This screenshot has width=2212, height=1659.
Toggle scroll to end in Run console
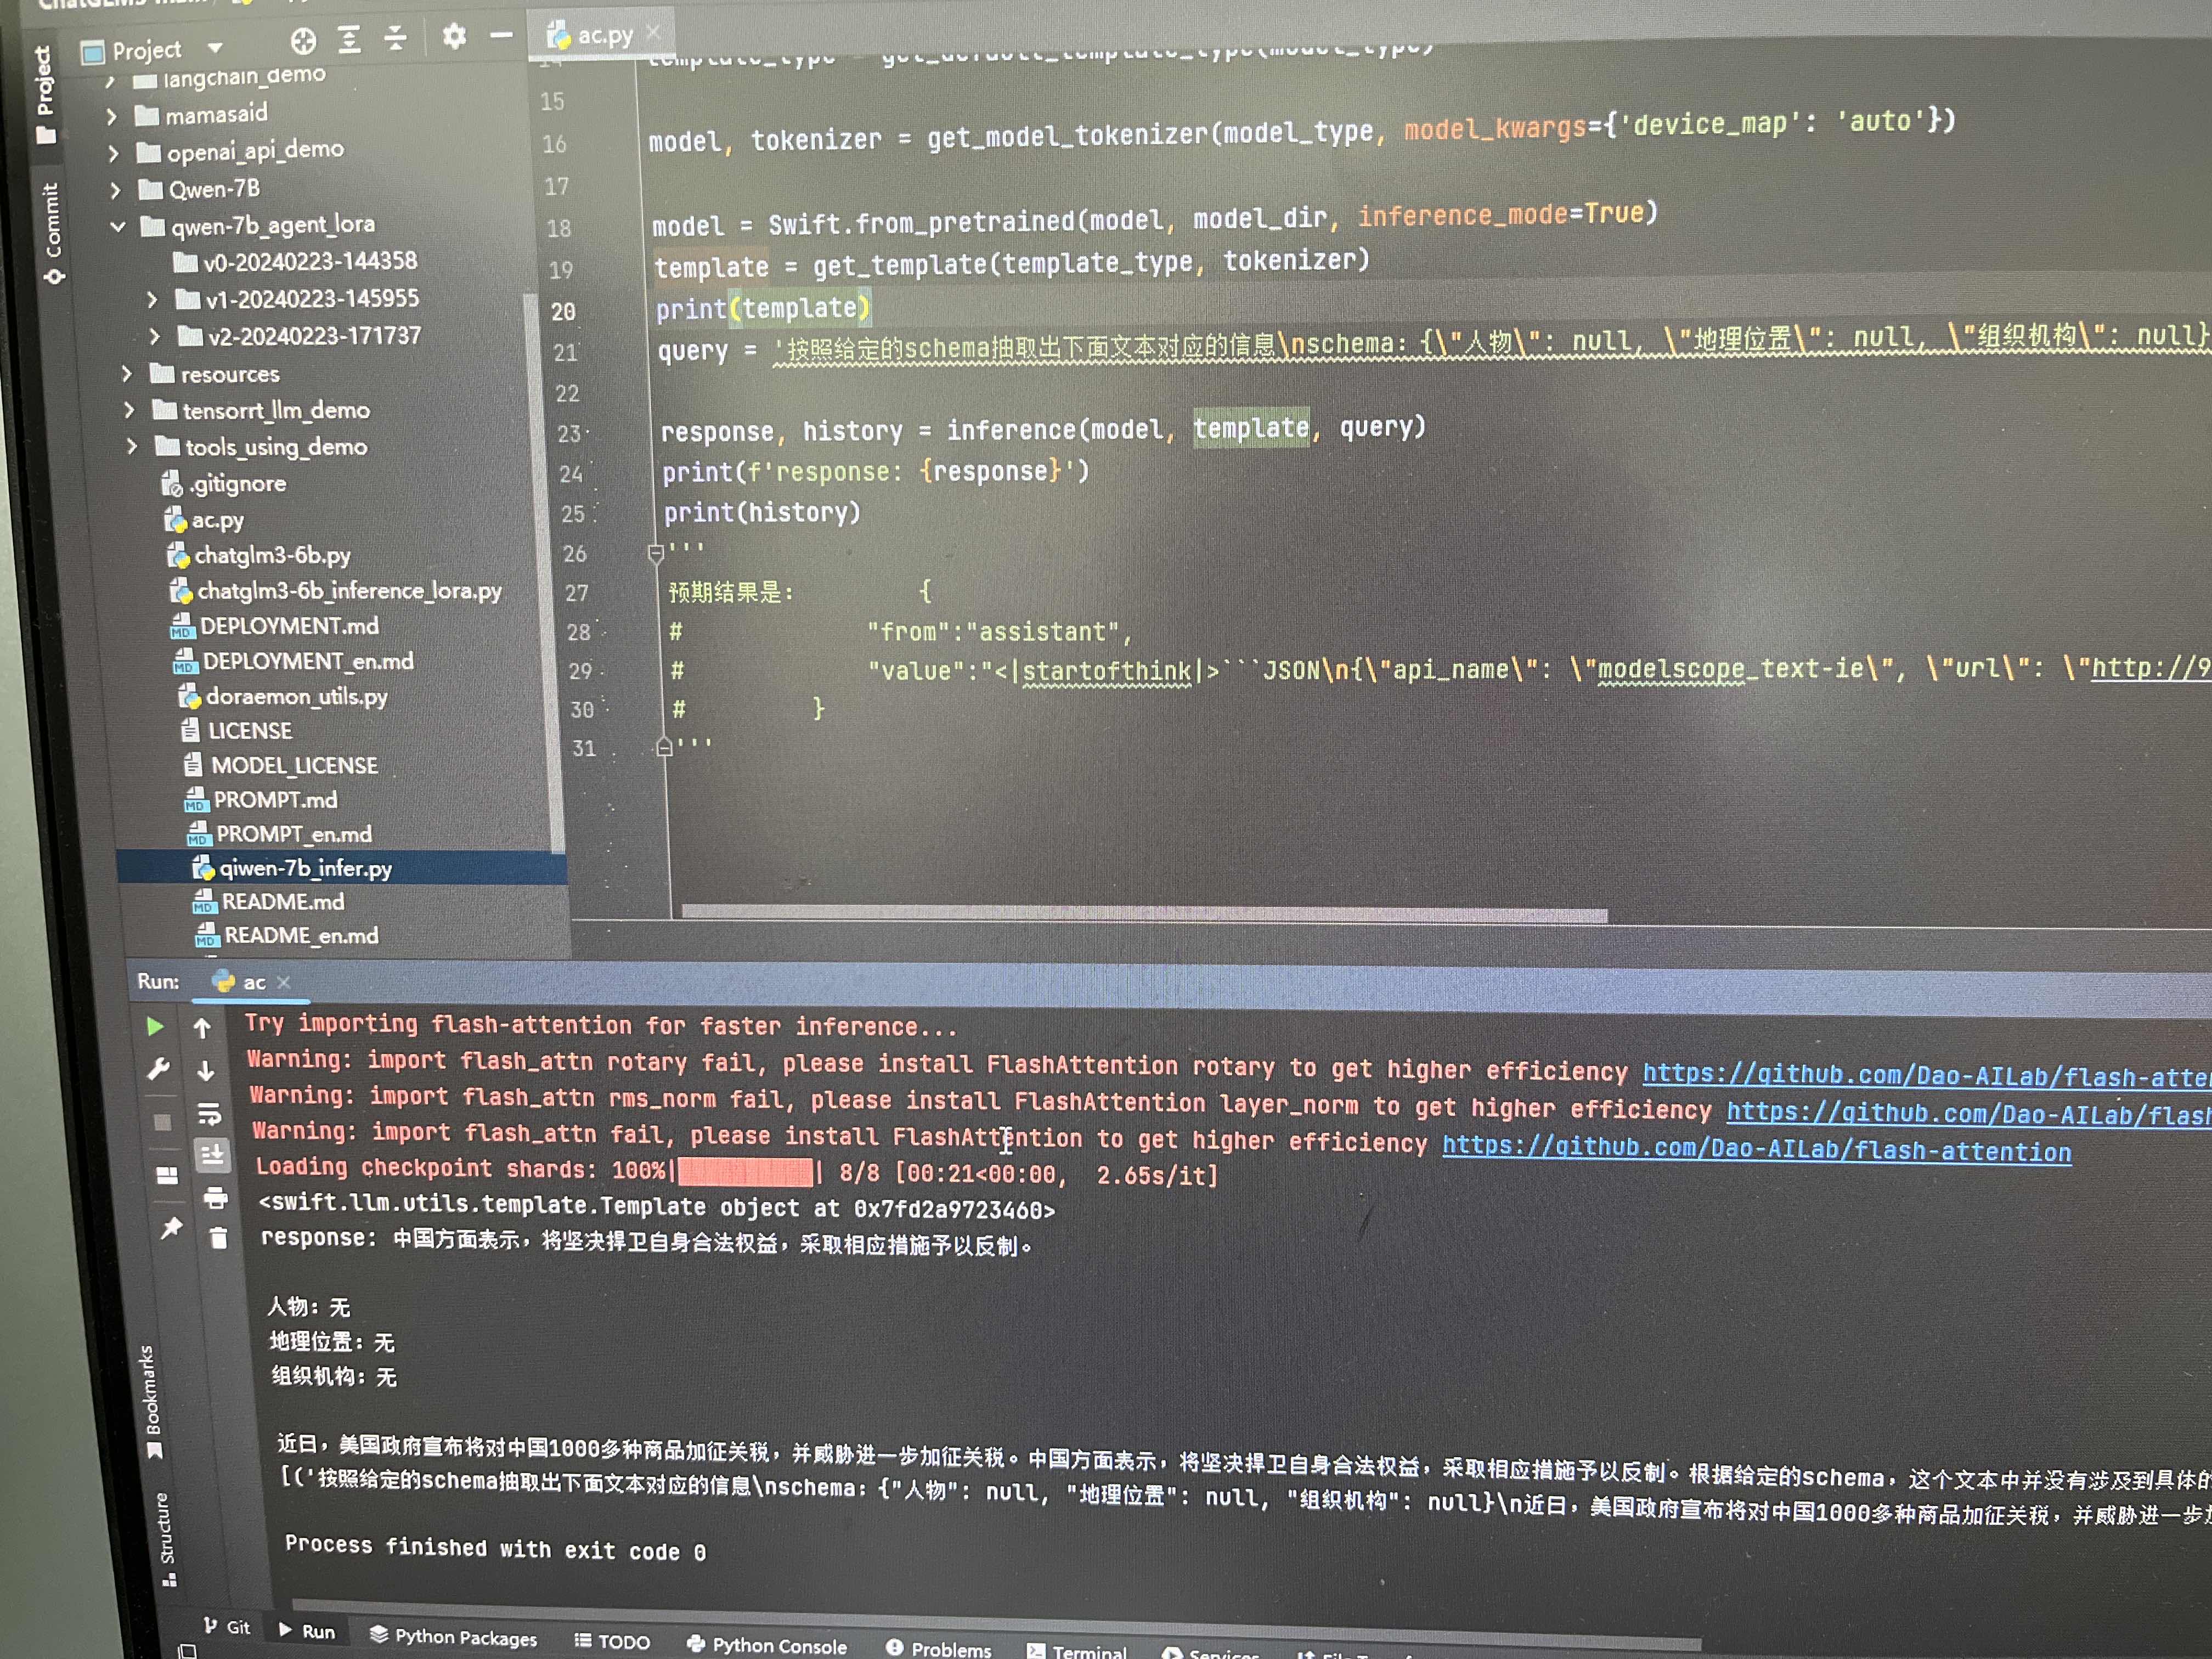[x=212, y=1155]
